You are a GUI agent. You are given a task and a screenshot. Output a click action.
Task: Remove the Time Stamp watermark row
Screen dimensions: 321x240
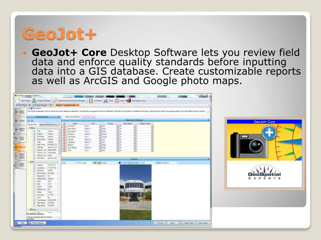(x=64, y=147)
